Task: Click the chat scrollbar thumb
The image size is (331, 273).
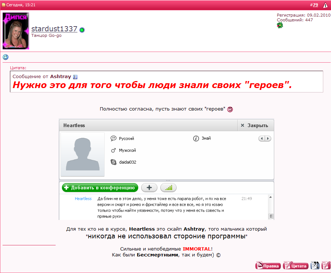Action: pyautogui.click(x=271, y=216)
